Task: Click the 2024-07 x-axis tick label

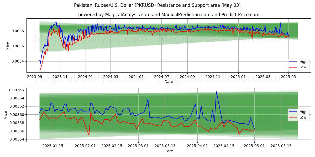Action: click(x=161, y=76)
